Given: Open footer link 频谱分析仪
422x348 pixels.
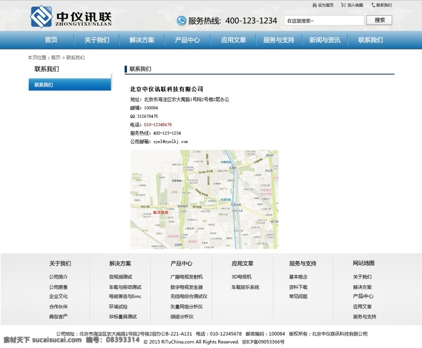Looking at the screenshot, I should pos(182,316).
